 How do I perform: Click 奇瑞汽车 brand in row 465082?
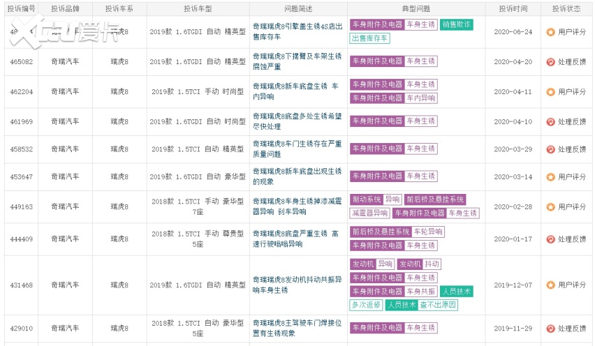(65, 61)
